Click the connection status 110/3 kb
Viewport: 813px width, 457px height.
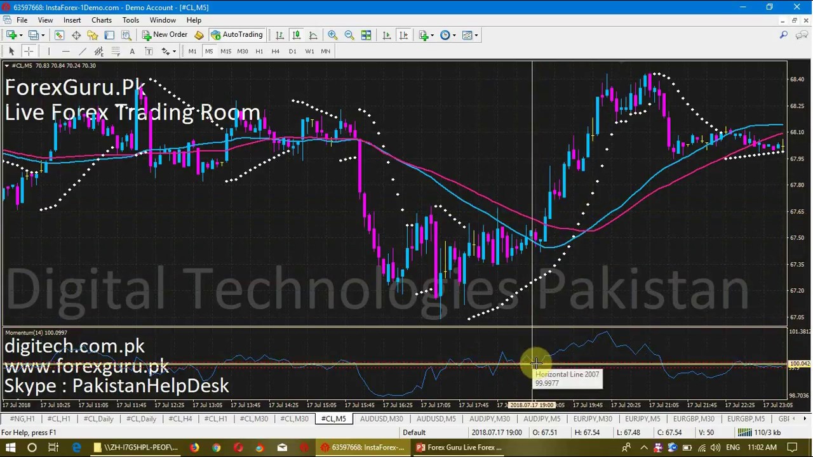click(x=758, y=433)
